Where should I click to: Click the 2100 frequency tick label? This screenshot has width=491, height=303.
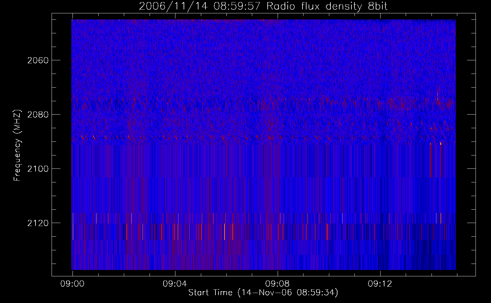pyautogui.click(x=38, y=169)
